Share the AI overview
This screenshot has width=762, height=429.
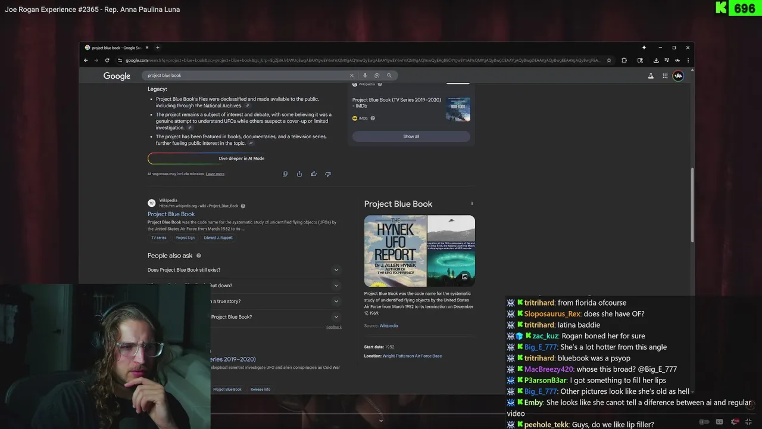[299, 174]
